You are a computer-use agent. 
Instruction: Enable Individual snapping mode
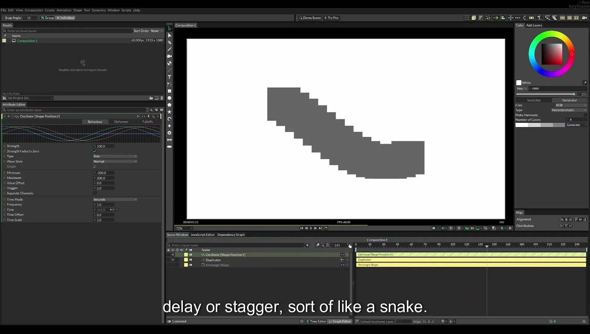65,18
